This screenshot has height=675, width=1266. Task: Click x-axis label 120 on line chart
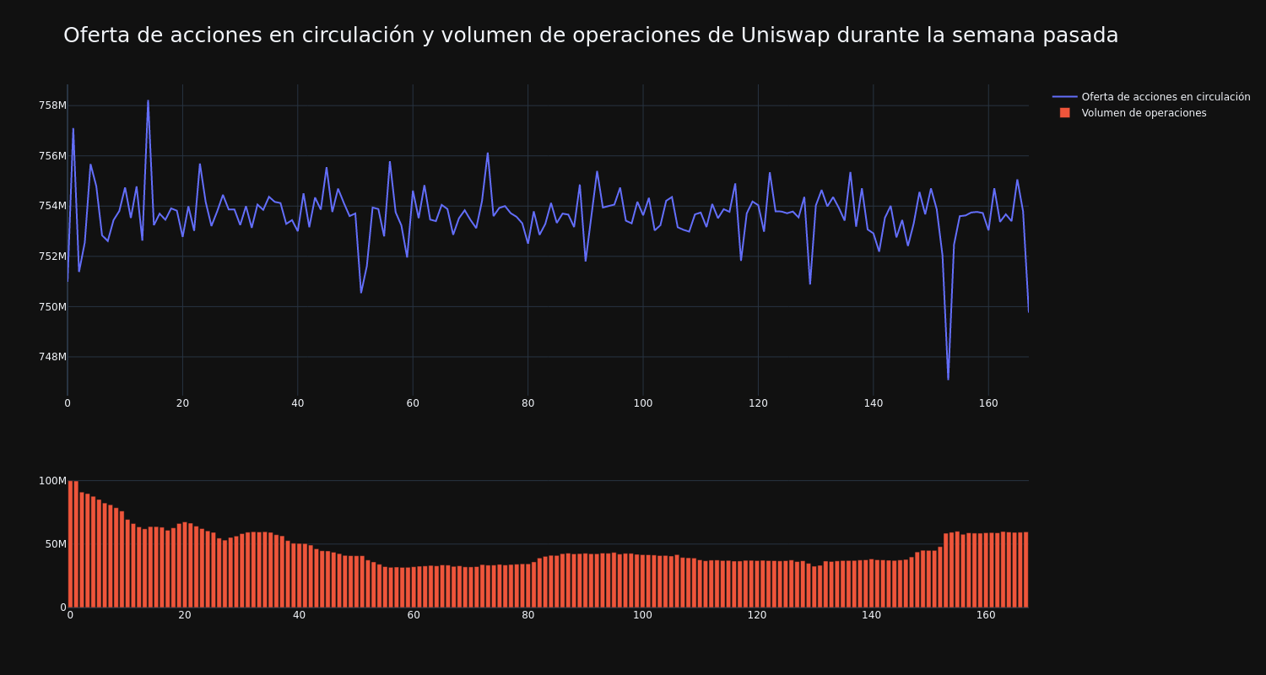(758, 403)
